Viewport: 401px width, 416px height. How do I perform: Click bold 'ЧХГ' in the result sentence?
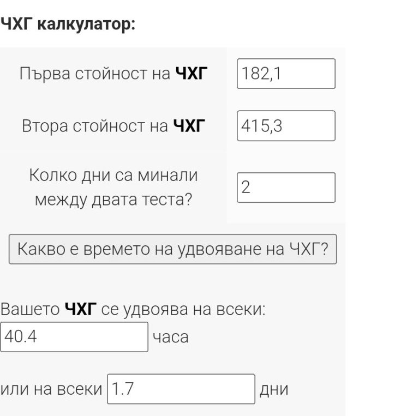point(81,310)
